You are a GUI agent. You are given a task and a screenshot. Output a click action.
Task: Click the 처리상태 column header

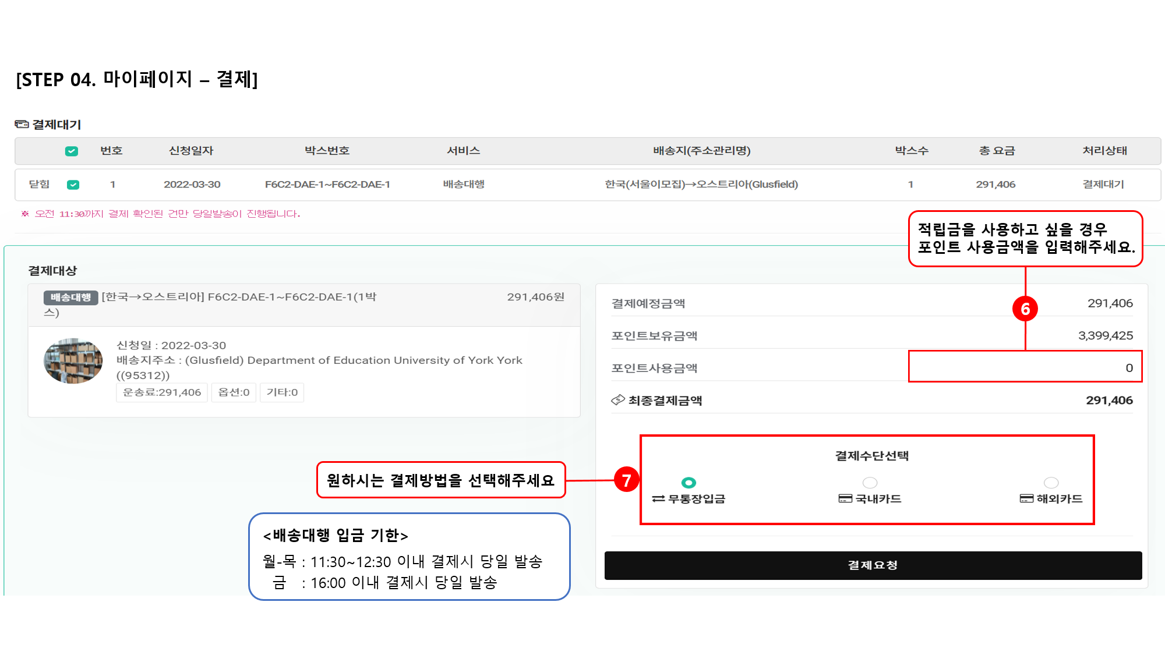(x=1104, y=151)
